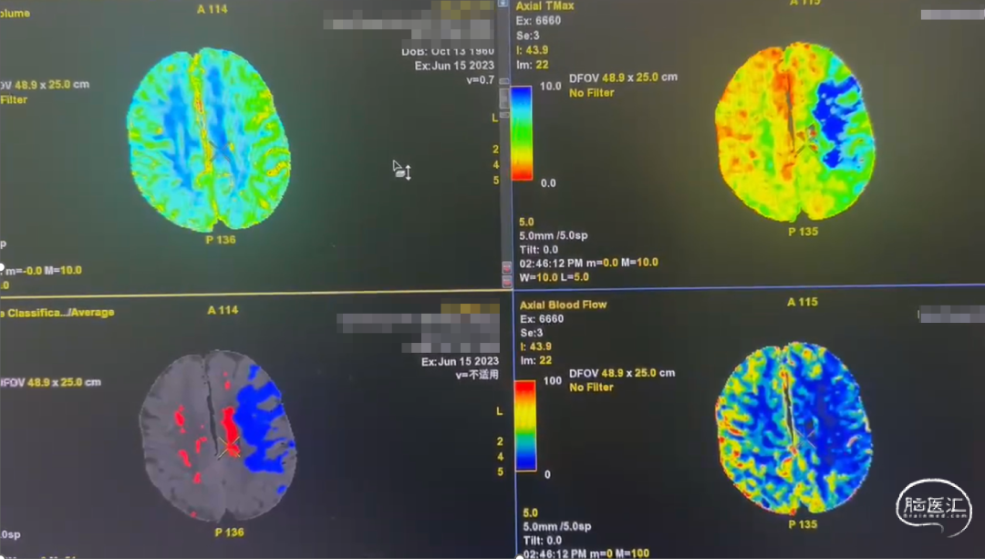
Task: Click the TMax color scale bar
Action: pos(523,133)
